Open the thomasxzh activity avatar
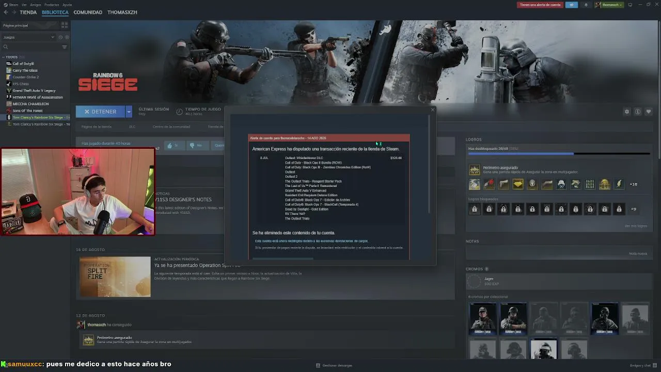This screenshot has width=661, height=372. tap(81, 324)
